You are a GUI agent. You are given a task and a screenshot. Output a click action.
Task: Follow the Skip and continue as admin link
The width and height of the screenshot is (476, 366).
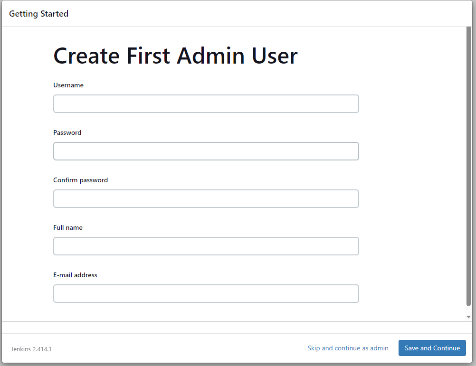tap(348, 348)
